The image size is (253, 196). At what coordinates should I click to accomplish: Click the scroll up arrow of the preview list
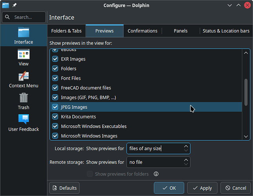click(246, 53)
